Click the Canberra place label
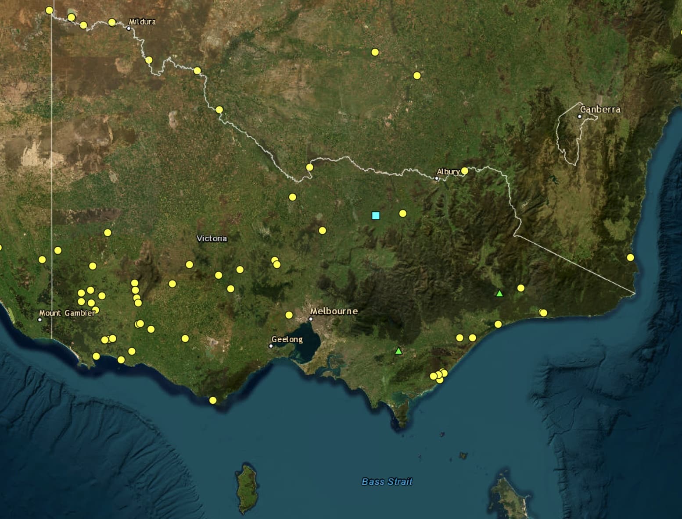 600,110
